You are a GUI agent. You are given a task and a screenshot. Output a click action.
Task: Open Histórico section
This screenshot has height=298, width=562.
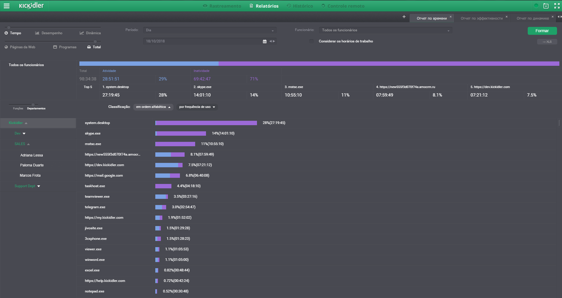coord(300,6)
